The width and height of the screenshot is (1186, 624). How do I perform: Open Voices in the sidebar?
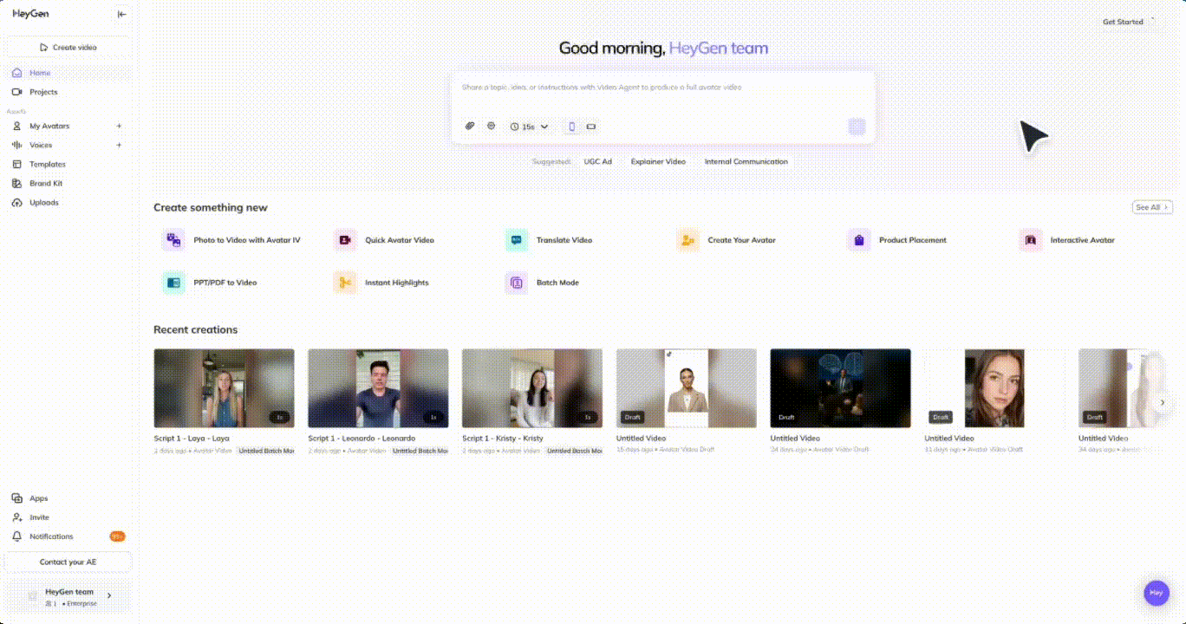pyautogui.click(x=41, y=146)
